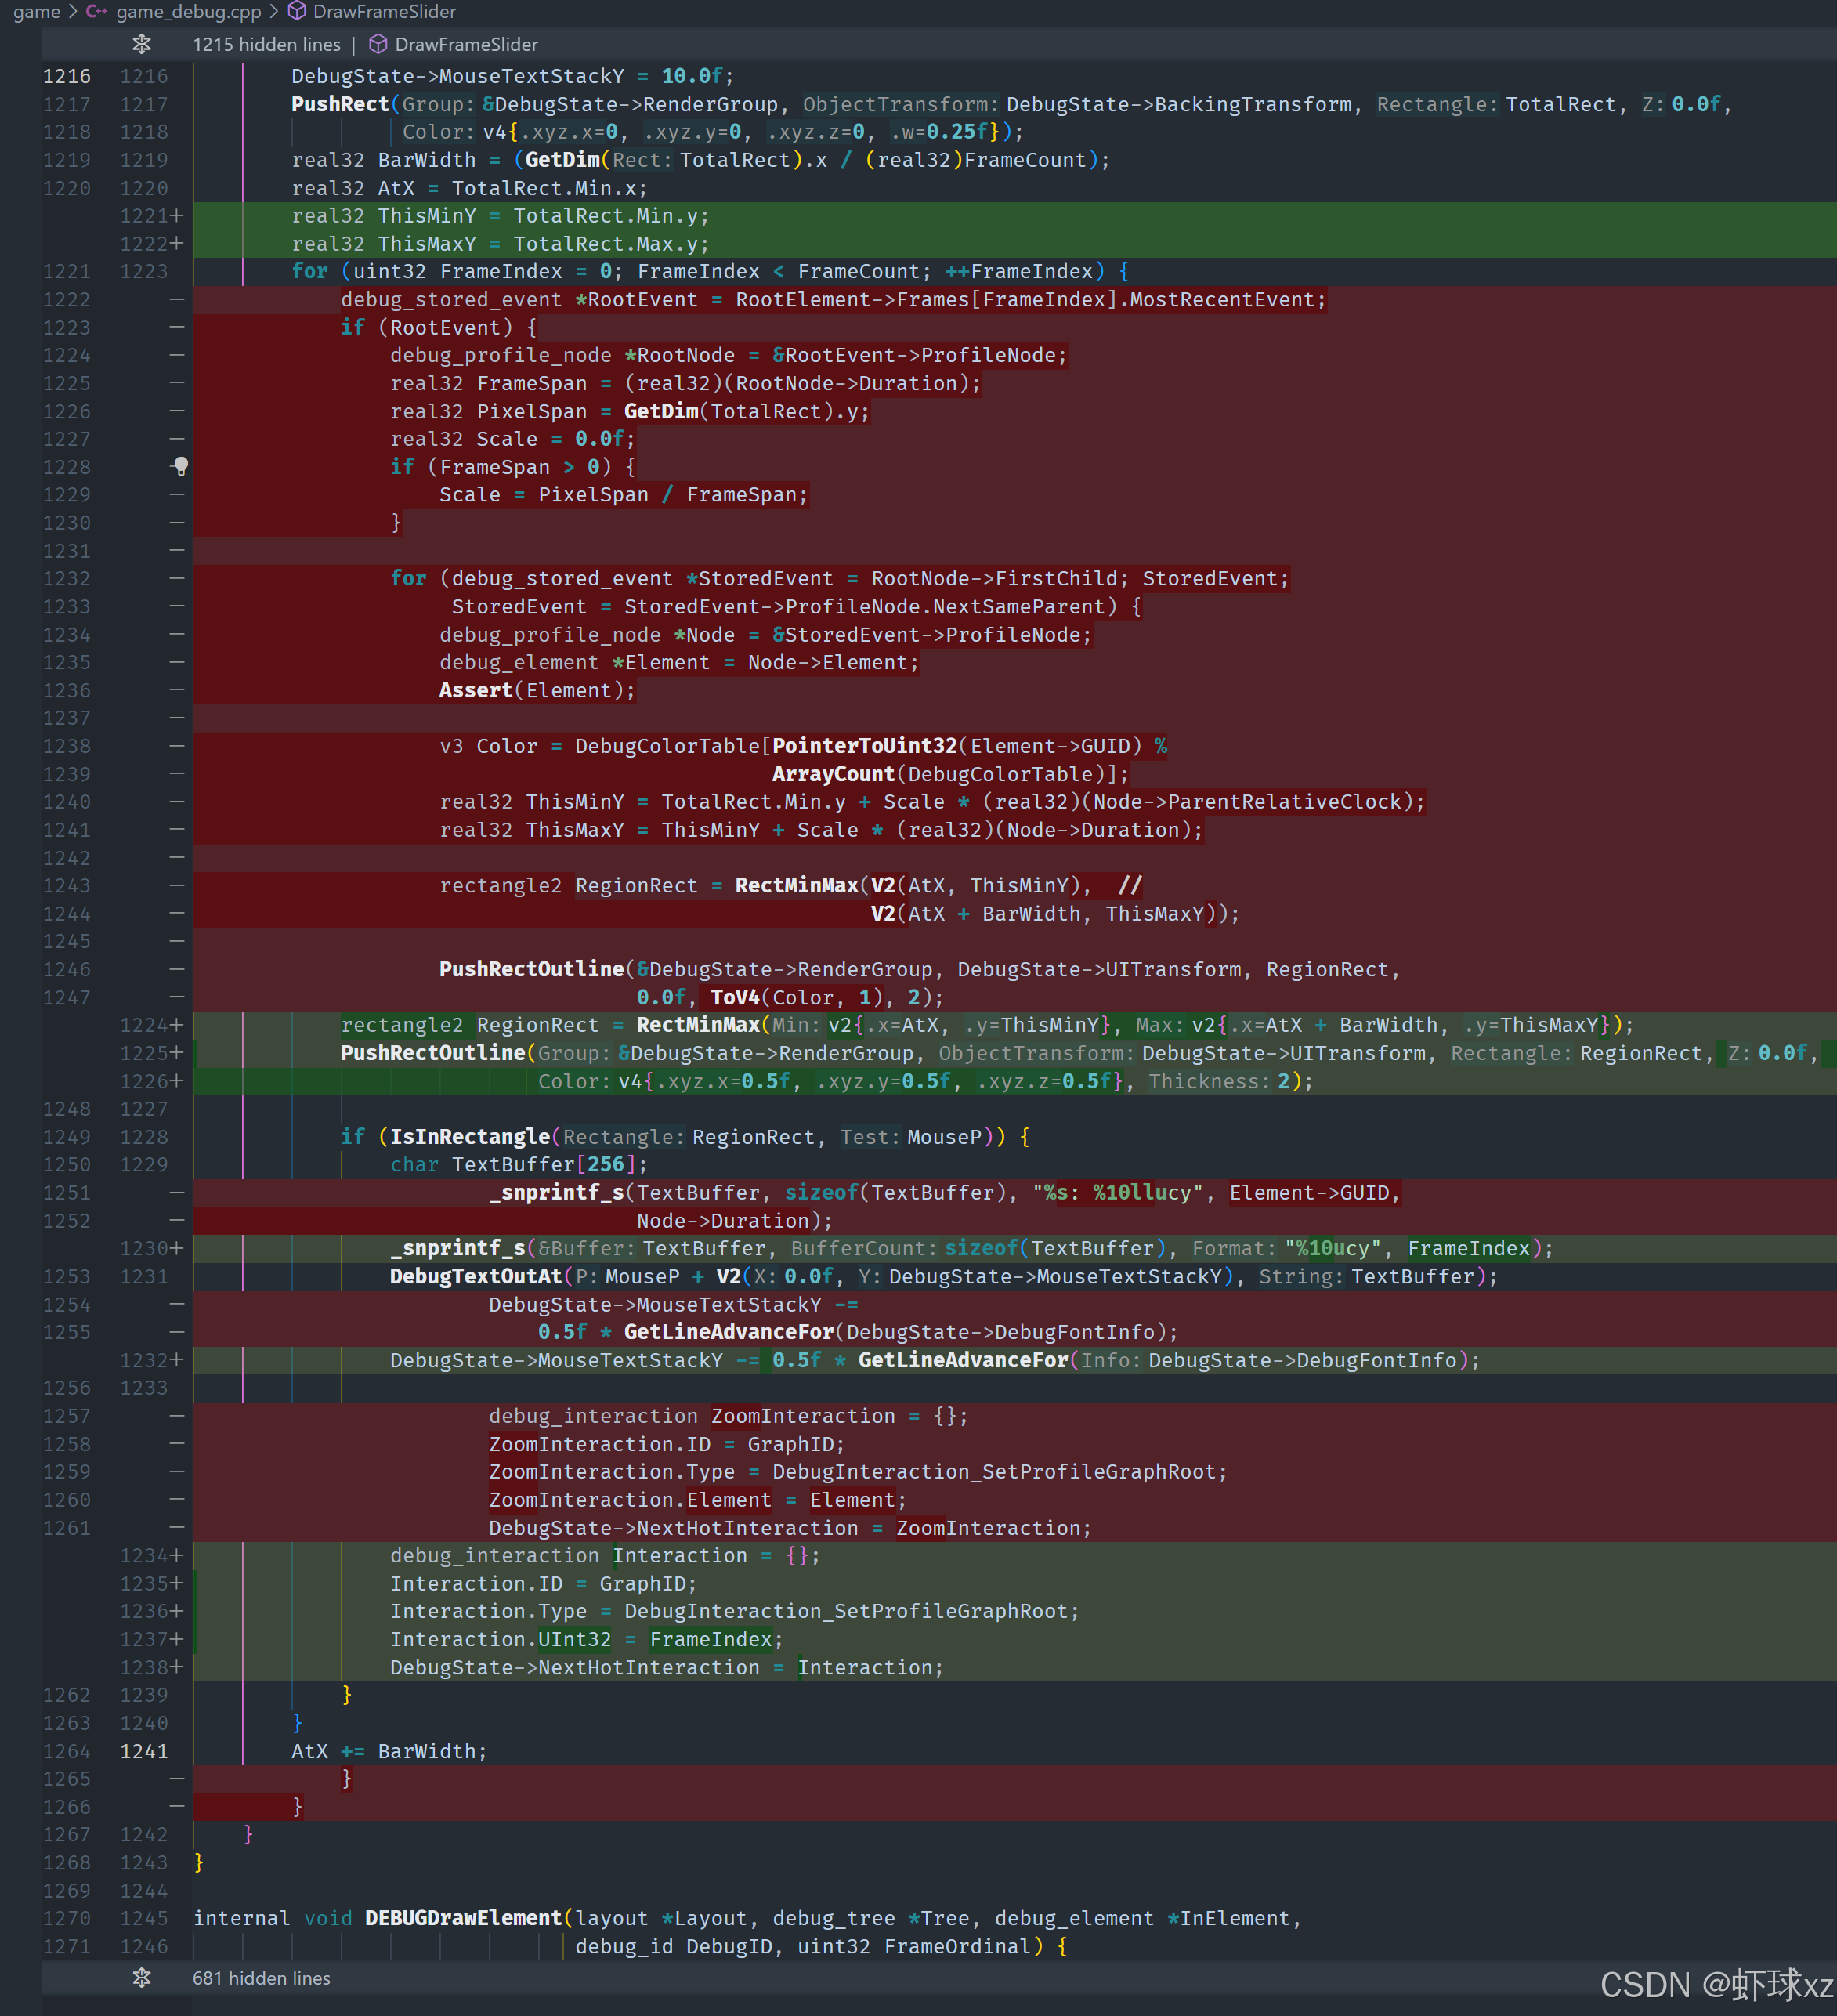Open DrawFrameSlider breadcrumb symbol list
The height and width of the screenshot is (2016, 1837).
pyautogui.click(x=384, y=12)
